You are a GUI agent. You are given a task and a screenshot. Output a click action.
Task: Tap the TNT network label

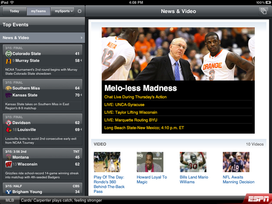[x=76, y=152]
